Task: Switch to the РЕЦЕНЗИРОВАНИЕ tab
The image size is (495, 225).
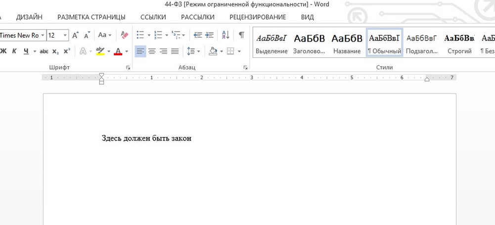Action: pos(258,17)
